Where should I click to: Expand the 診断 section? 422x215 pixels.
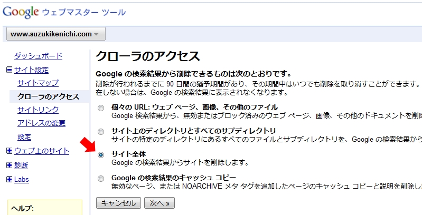pyautogui.click(x=9, y=165)
